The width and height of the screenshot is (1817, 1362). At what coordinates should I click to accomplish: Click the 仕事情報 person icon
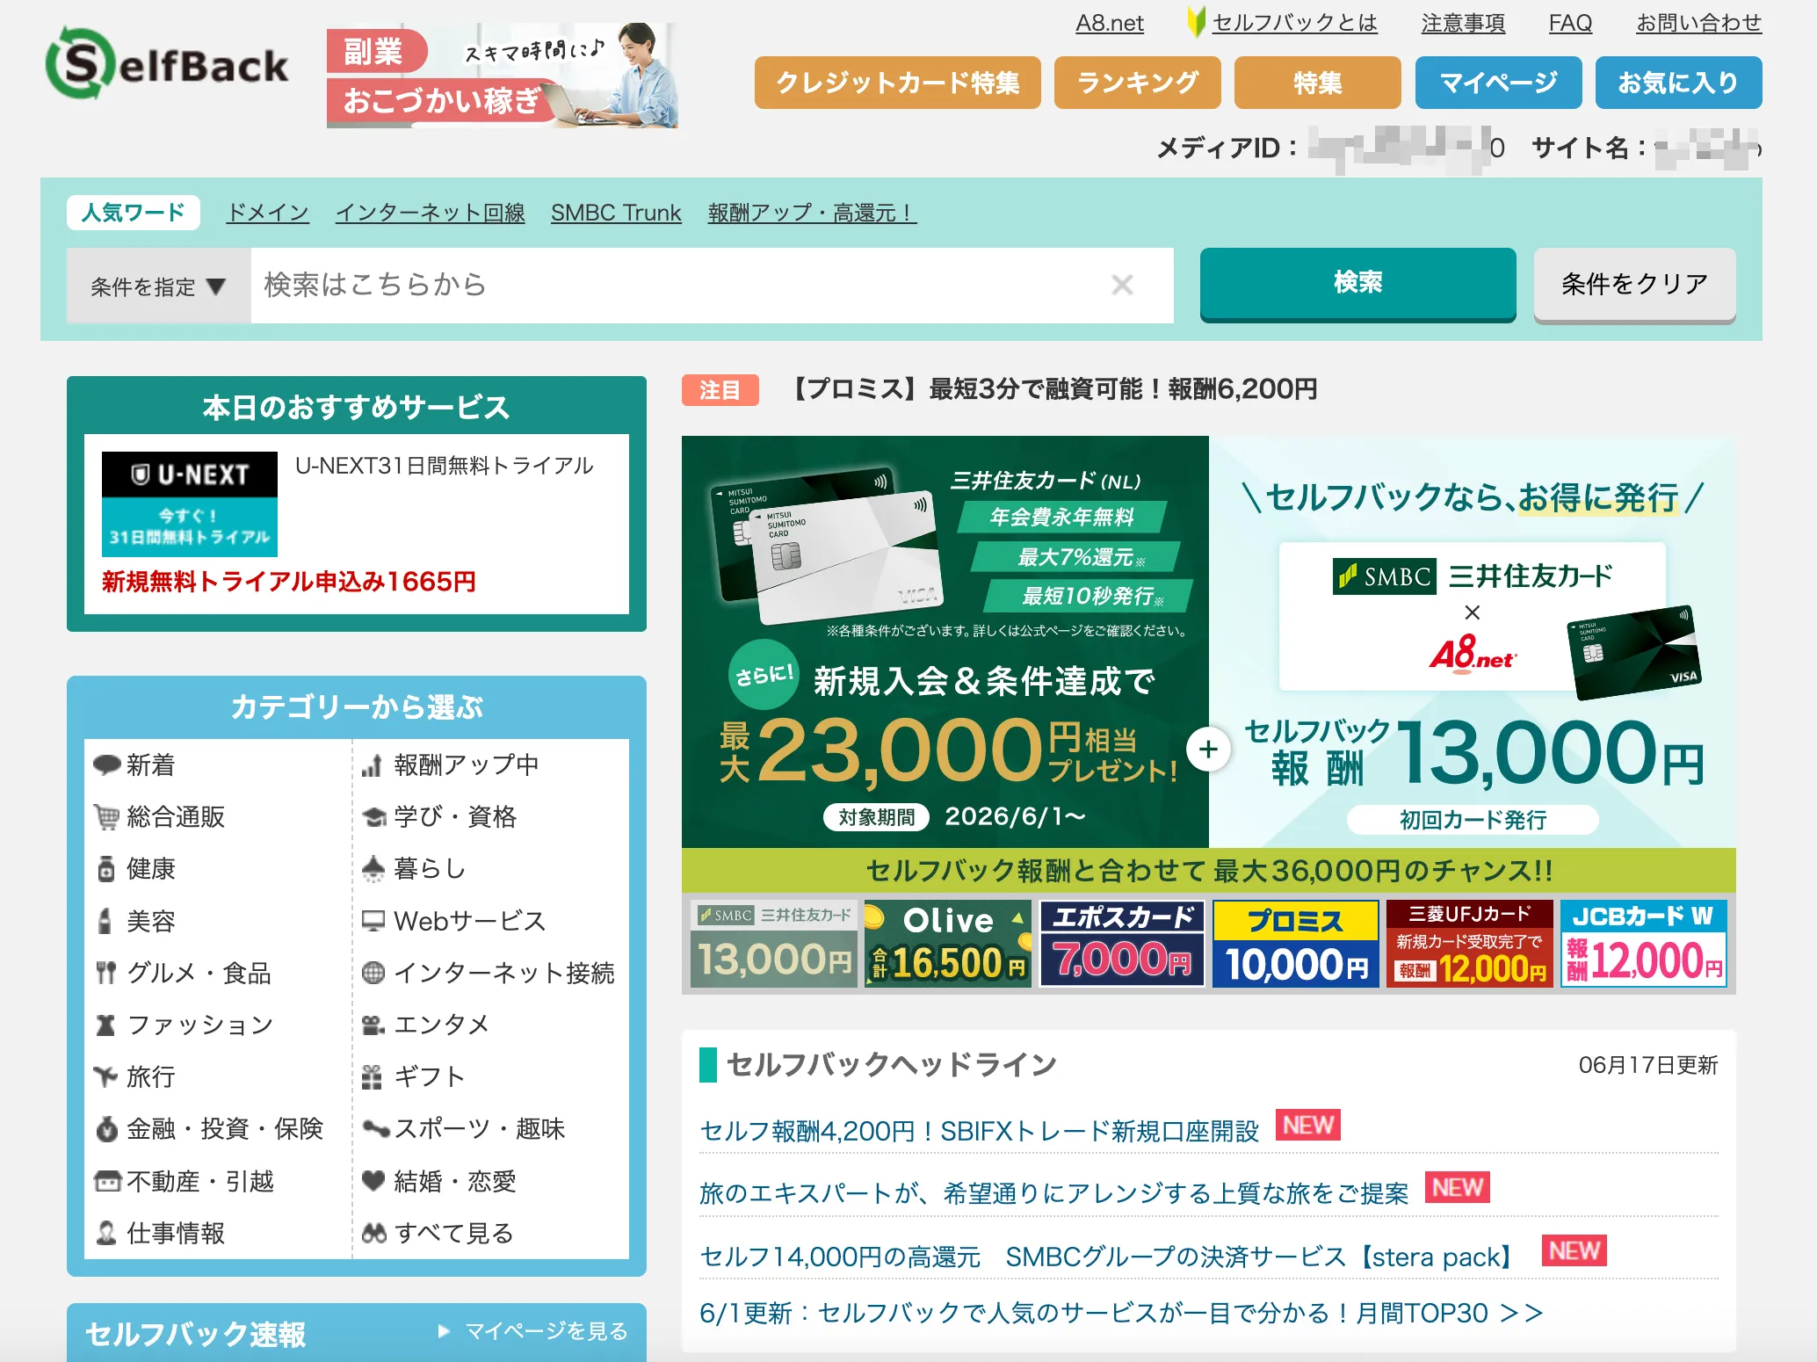(x=106, y=1233)
